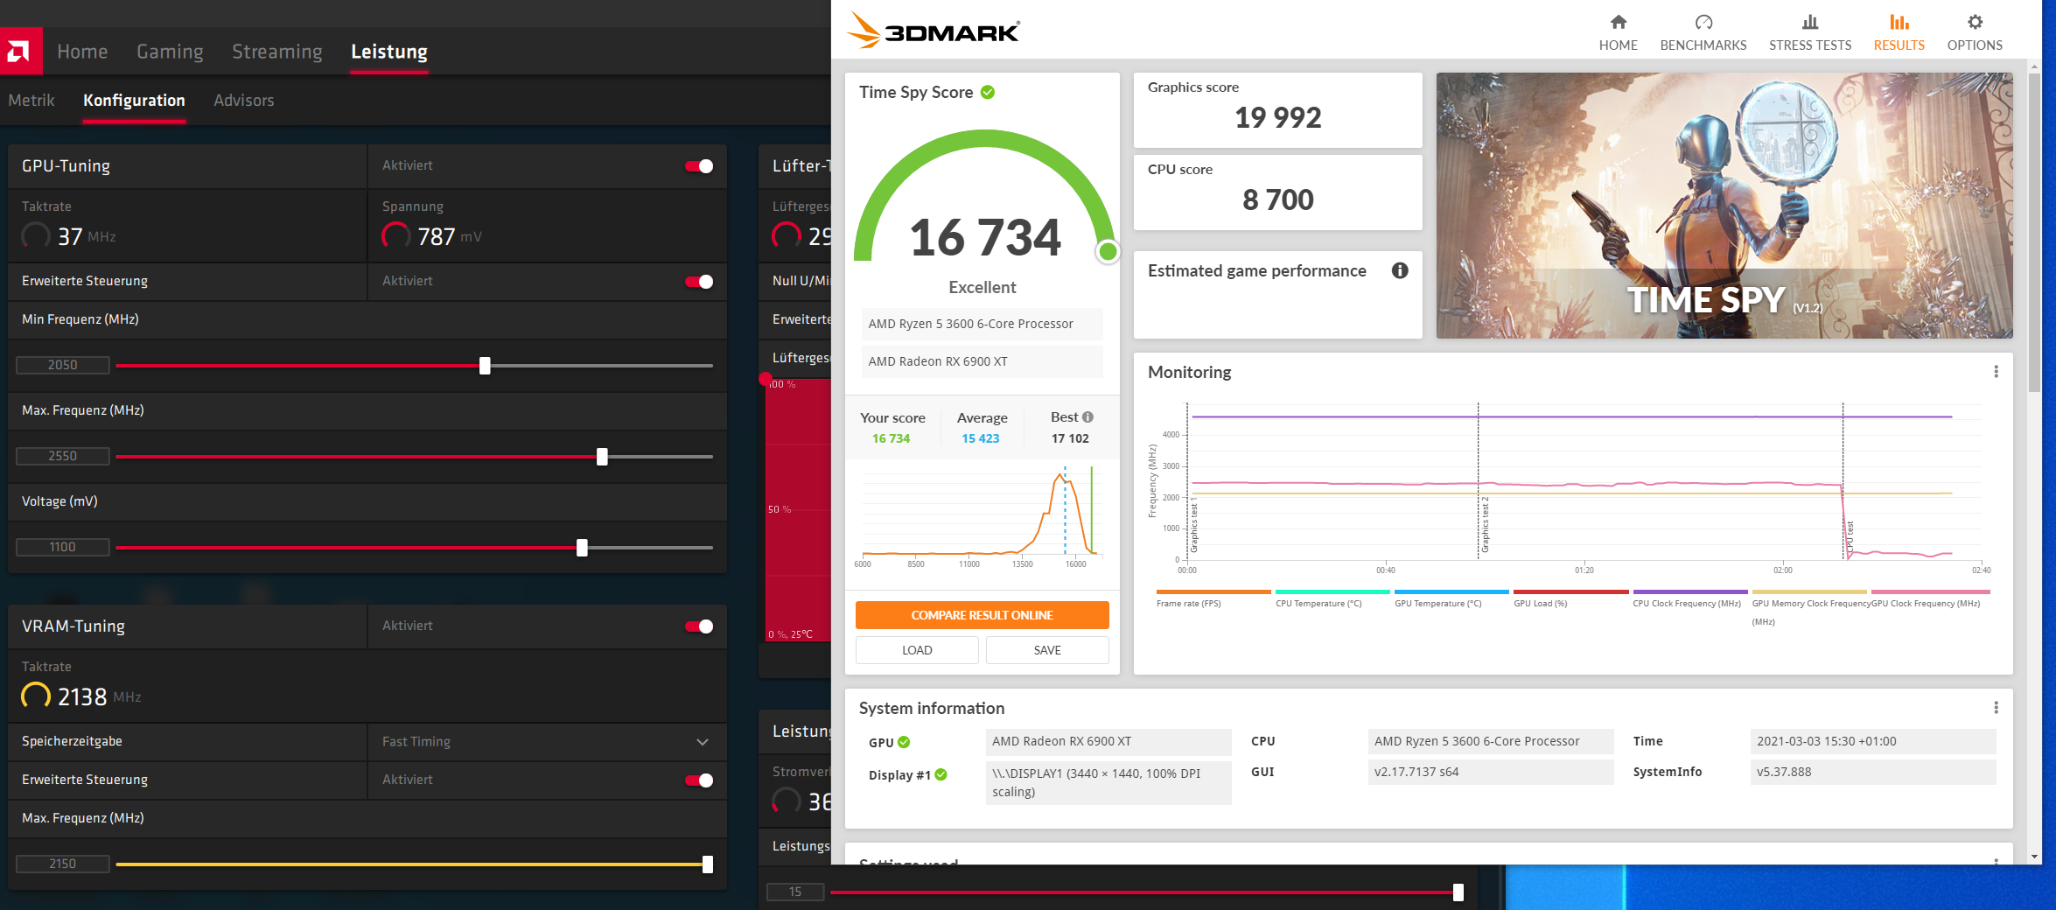Open 3DMark Stress Tests icon
This screenshot has height=910, width=2056.
pyautogui.click(x=1809, y=22)
